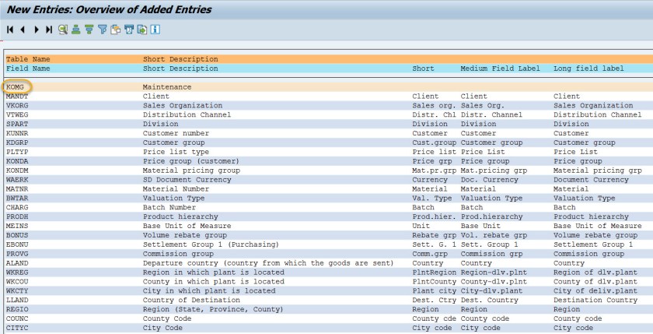The width and height of the screenshot is (653, 334).
Task: Click the MATNR field name
Action: pos(17,188)
